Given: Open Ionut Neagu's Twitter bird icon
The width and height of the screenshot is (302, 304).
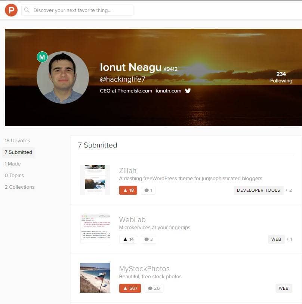Looking at the screenshot, I should click(188, 91).
